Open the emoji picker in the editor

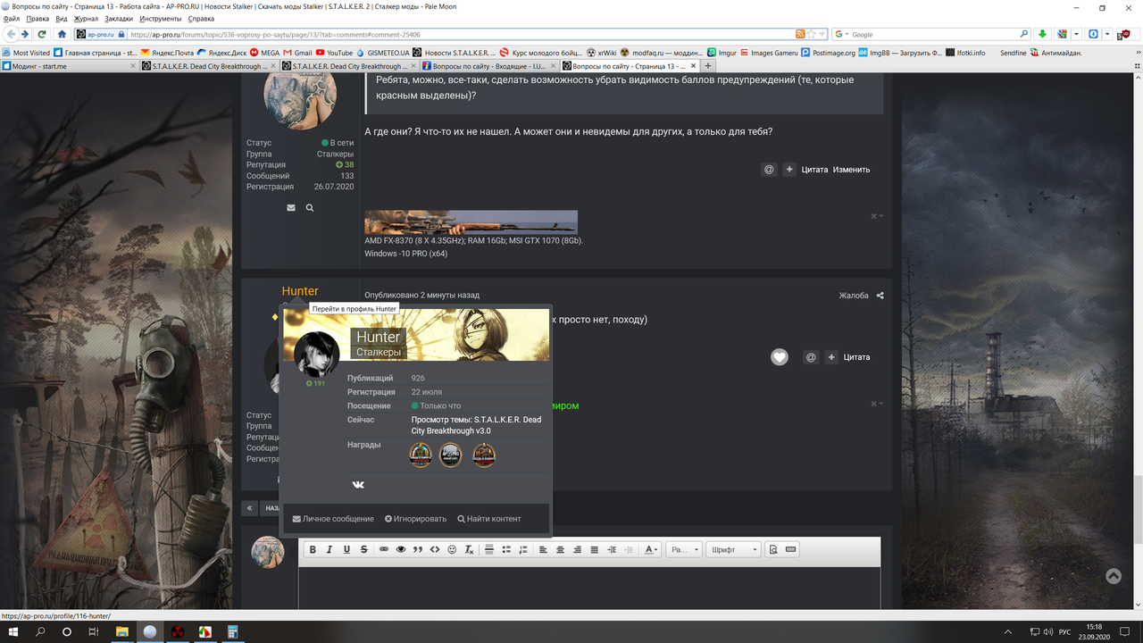click(452, 549)
